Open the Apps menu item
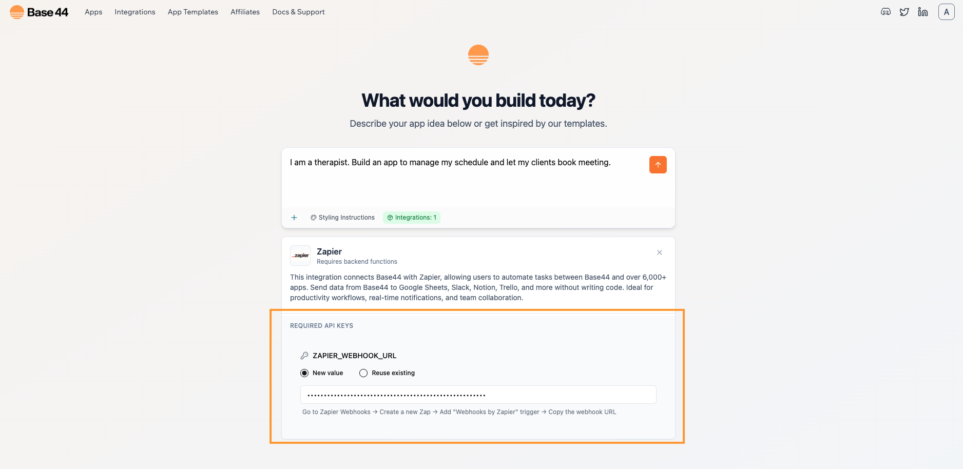 tap(93, 11)
